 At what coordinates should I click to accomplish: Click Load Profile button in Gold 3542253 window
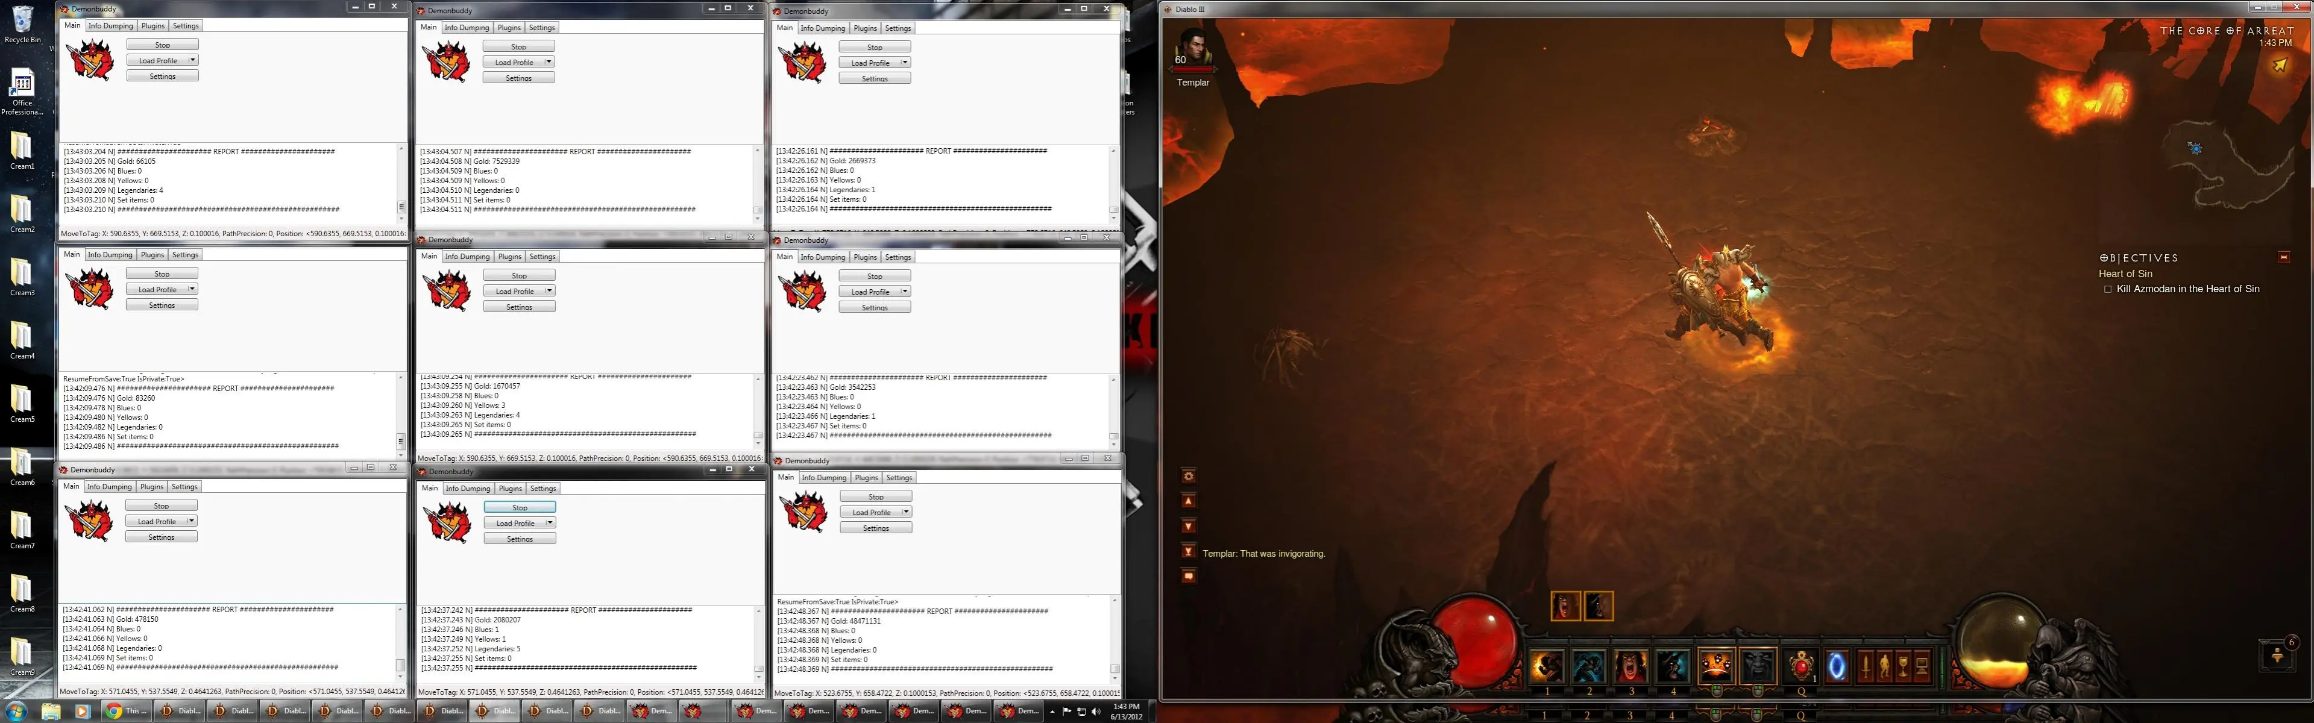(x=870, y=292)
